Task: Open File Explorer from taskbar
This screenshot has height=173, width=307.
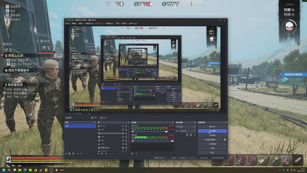Action: (20, 170)
